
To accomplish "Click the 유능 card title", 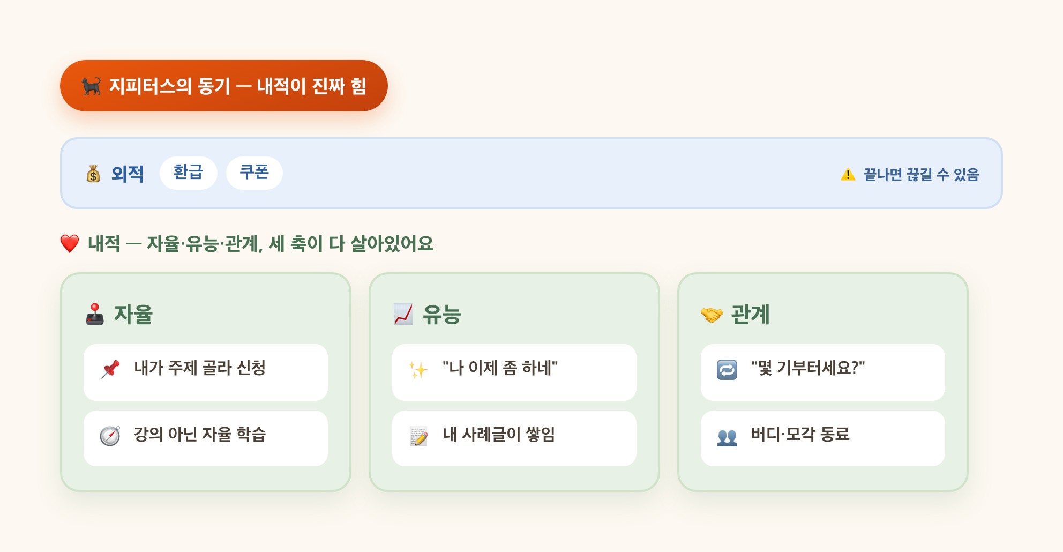I will click(x=442, y=315).
